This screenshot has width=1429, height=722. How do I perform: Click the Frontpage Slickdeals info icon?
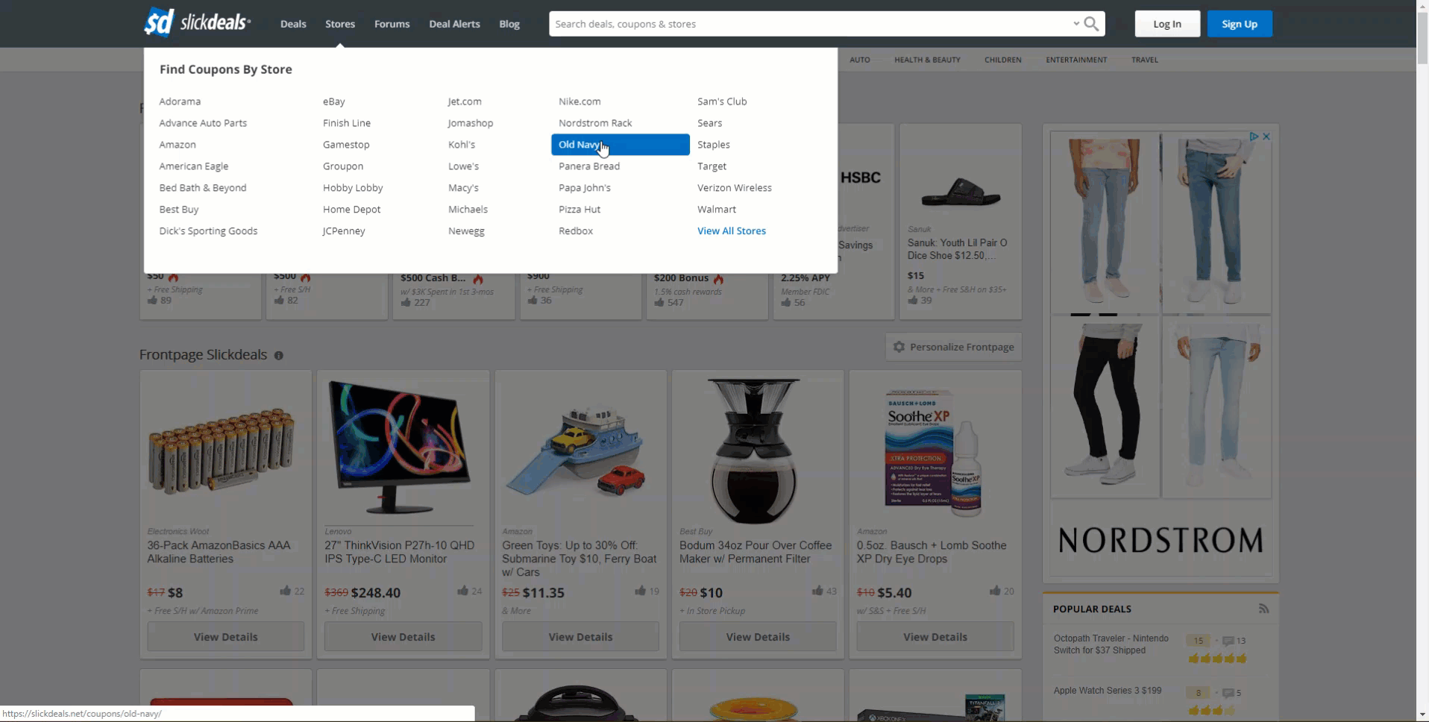(x=278, y=356)
